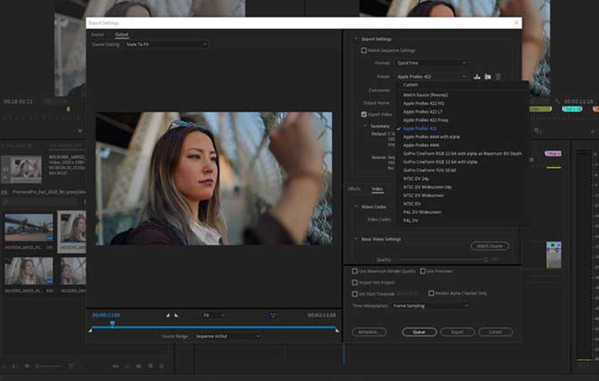Click the Quality slider handle
Viewport: 599px width, 381px height.
coord(486,260)
